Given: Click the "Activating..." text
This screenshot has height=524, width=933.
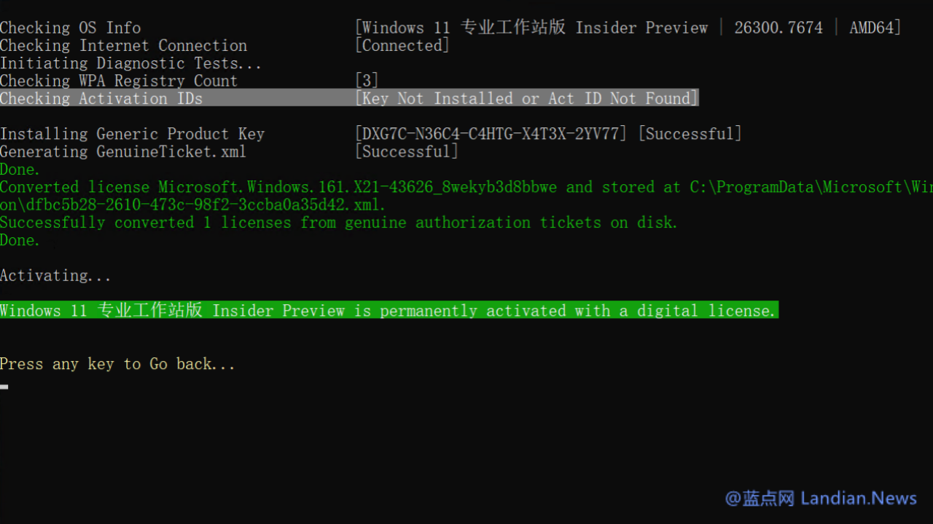Looking at the screenshot, I should tap(55, 275).
